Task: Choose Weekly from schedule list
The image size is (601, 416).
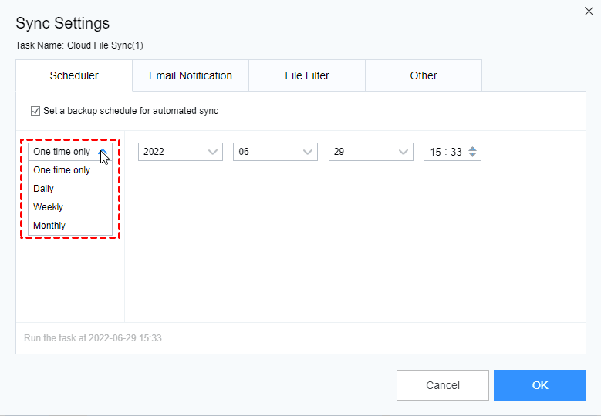Action: (49, 207)
